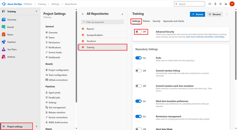Open Notifications in Project Settings
Viewport: 237px width, 130px height.
[x=53, y=47]
